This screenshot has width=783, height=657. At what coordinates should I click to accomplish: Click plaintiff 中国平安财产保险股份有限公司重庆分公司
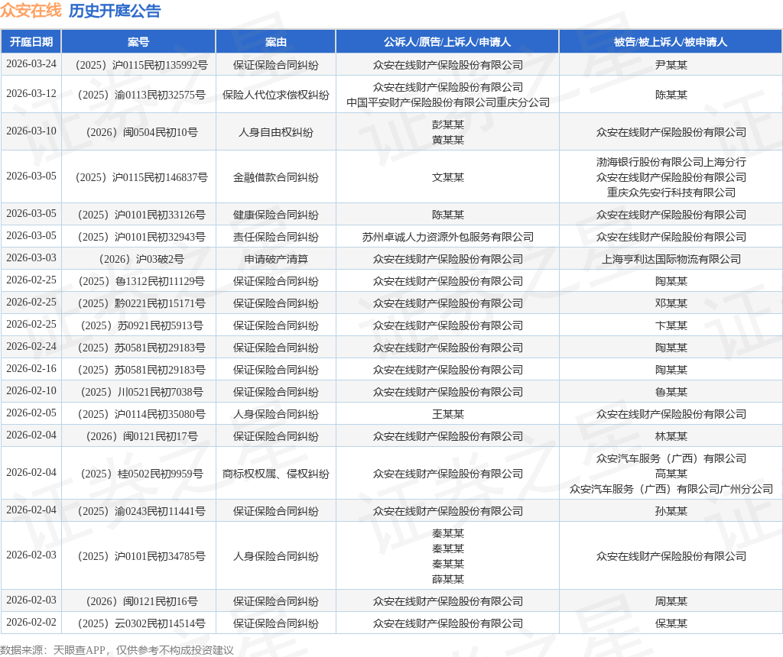point(448,102)
